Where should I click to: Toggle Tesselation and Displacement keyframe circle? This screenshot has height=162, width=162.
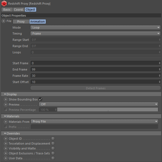(x=6, y=143)
